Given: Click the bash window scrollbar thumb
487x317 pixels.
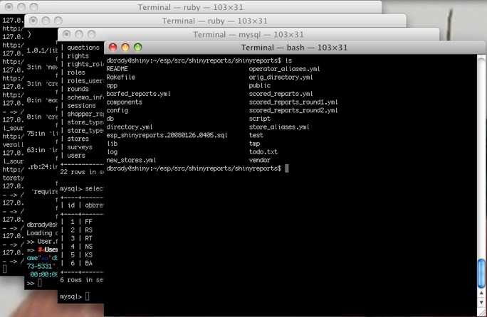Looking at the screenshot, I should coord(481,273).
